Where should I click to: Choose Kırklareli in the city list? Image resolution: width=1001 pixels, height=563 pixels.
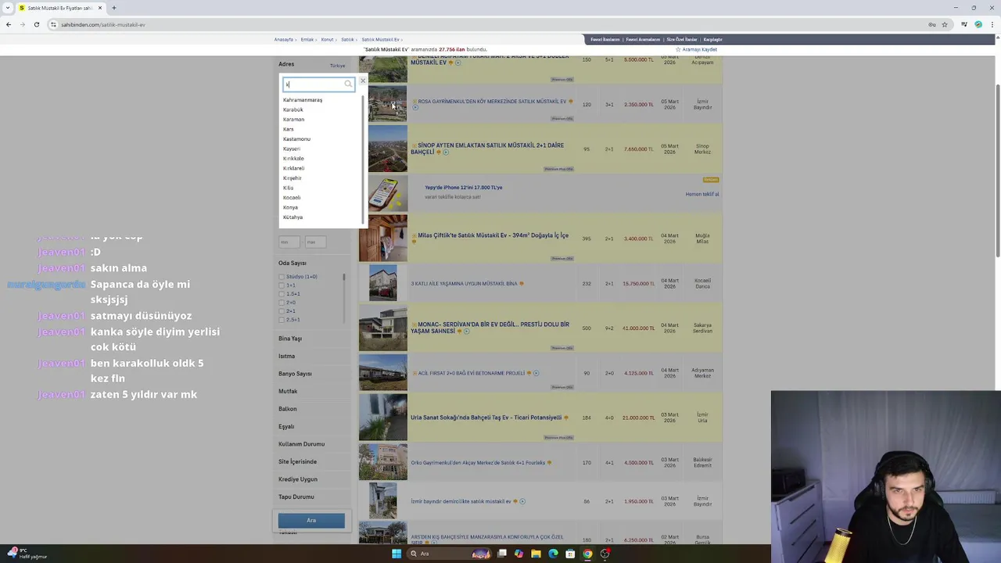pos(293,168)
